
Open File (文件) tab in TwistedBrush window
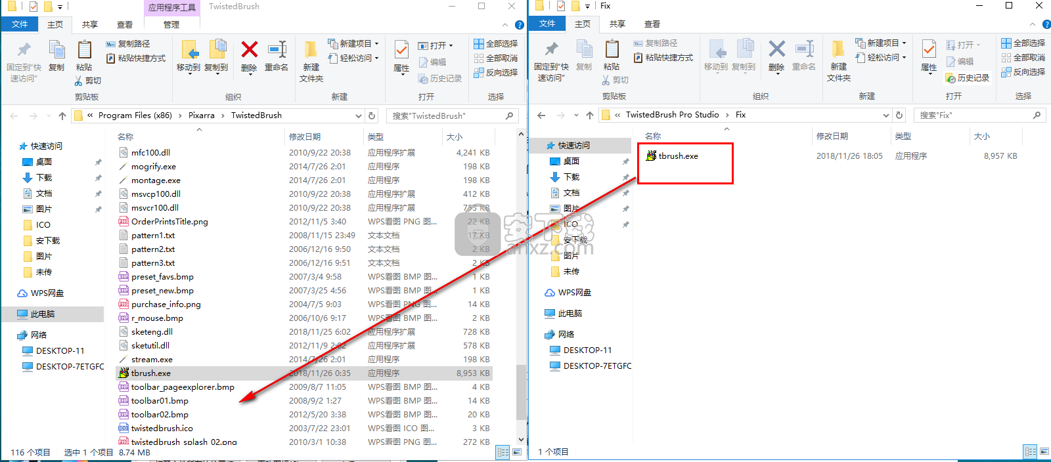pyautogui.click(x=20, y=24)
